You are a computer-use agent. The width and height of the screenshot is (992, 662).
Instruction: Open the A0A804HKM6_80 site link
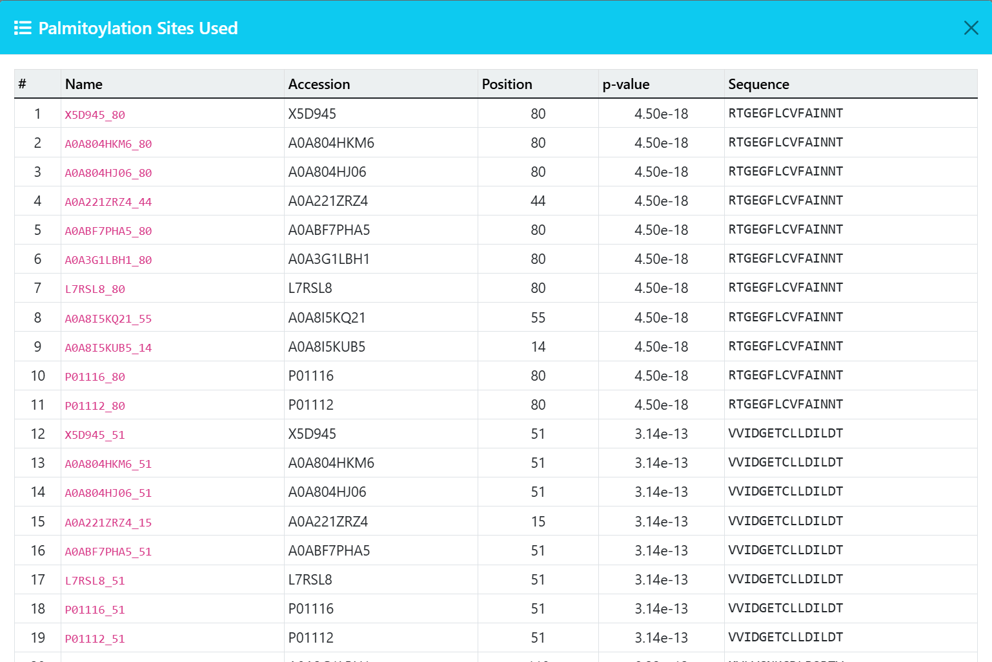click(108, 144)
